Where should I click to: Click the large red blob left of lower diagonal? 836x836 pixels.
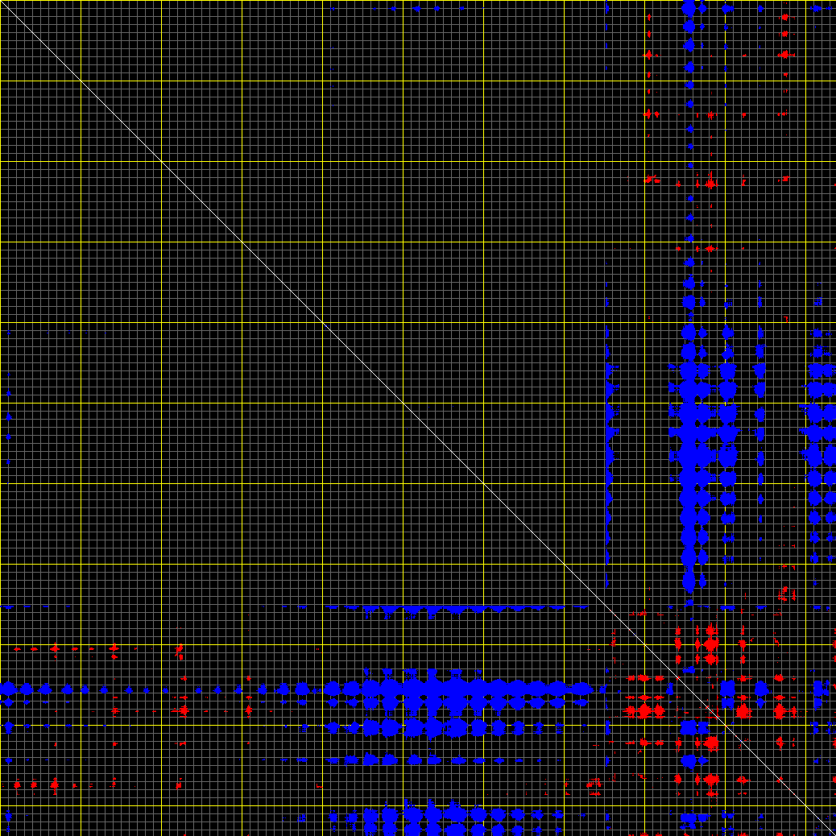pos(644,710)
